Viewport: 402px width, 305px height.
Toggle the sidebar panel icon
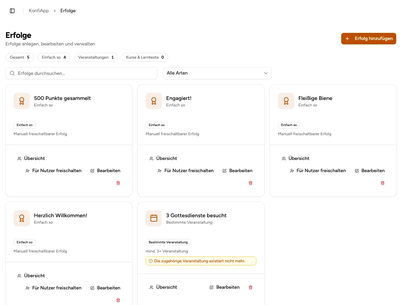[12, 11]
